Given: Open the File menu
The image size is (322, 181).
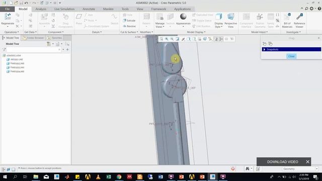Looking at the screenshot, I should click(7, 9).
